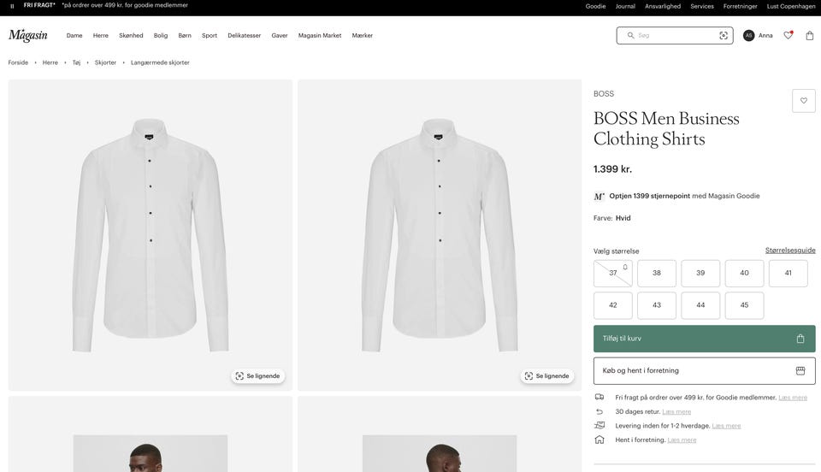Image resolution: width=821 pixels, height=472 pixels.
Task: Go to Skjorter breadcrumb
Action: (x=105, y=62)
